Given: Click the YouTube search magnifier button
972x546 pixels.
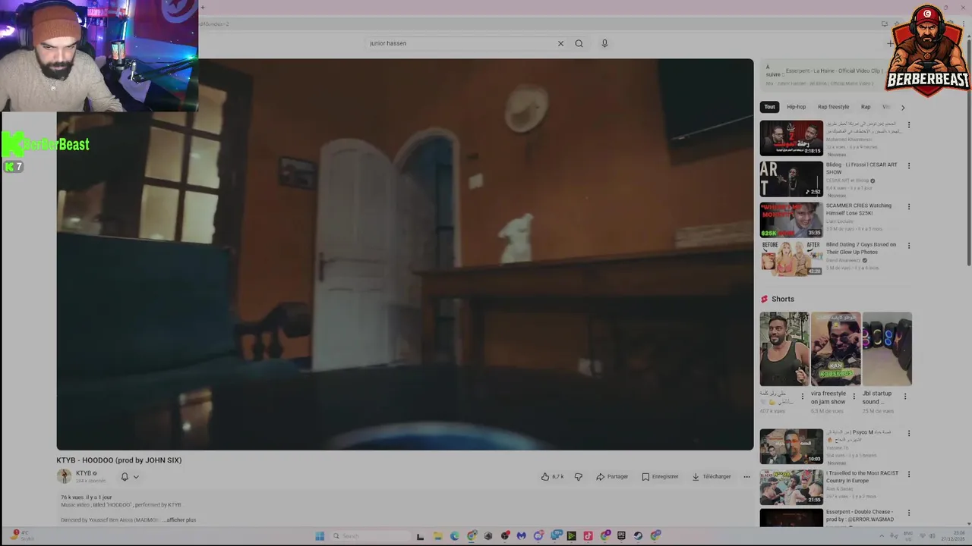Looking at the screenshot, I should [579, 43].
